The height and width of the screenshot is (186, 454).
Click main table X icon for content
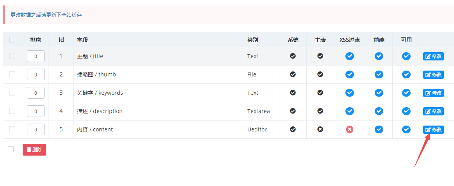coord(320,129)
